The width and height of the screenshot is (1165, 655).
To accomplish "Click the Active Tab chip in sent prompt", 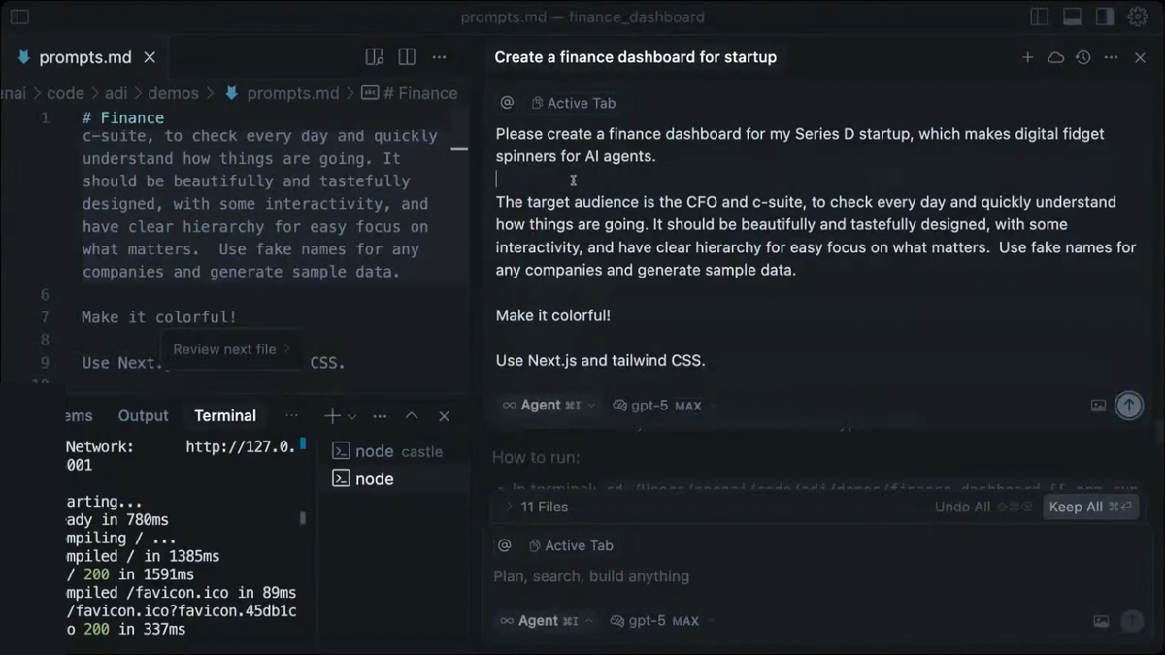I will tap(574, 103).
